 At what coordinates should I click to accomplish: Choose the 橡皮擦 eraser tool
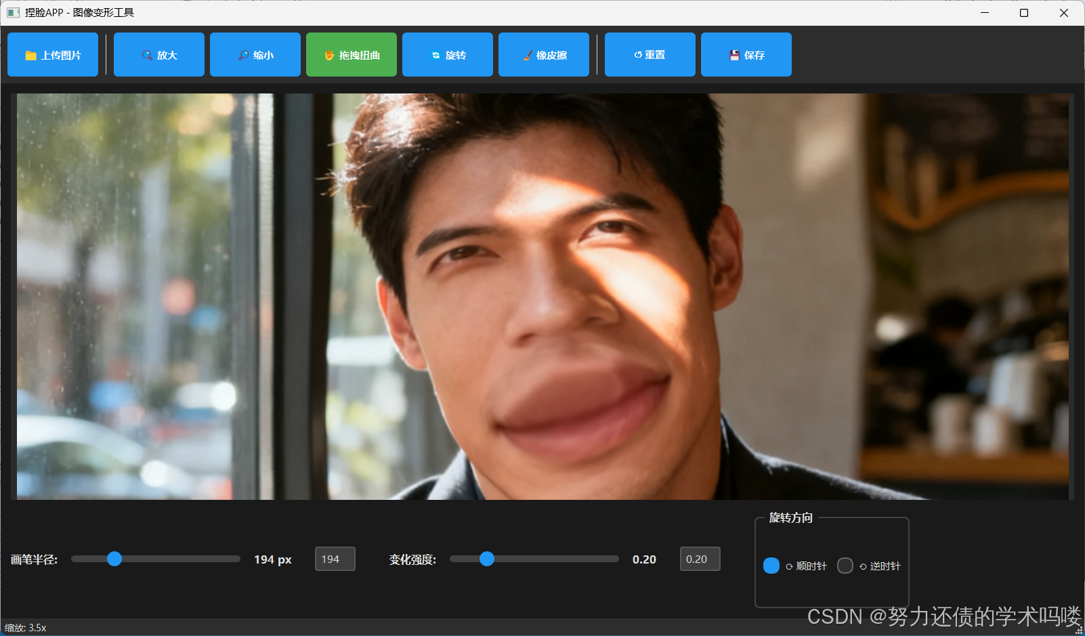coord(544,55)
